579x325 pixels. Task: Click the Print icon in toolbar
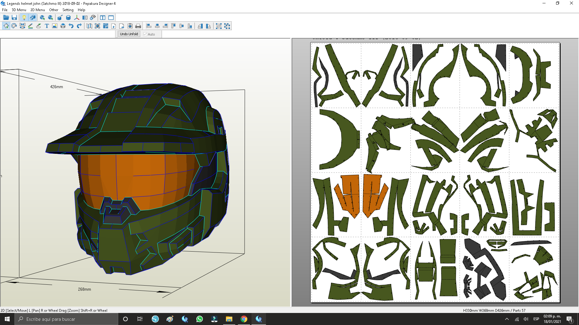138,26
